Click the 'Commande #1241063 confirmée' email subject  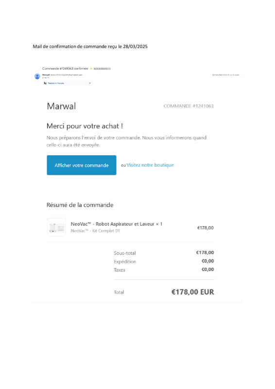(x=65, y=69)
